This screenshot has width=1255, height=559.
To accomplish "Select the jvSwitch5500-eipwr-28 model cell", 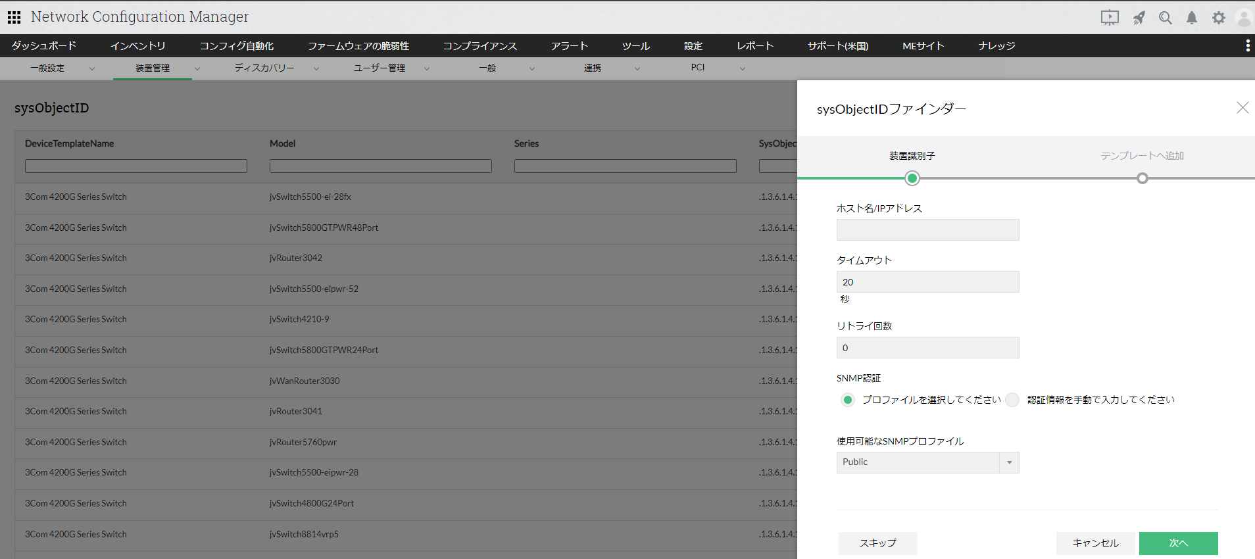I will tap(314, 472).
